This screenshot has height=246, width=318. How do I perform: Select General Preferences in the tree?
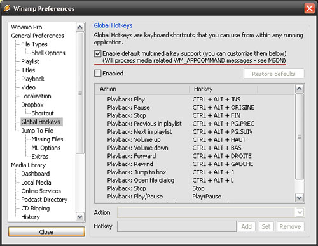click(38, 36)
